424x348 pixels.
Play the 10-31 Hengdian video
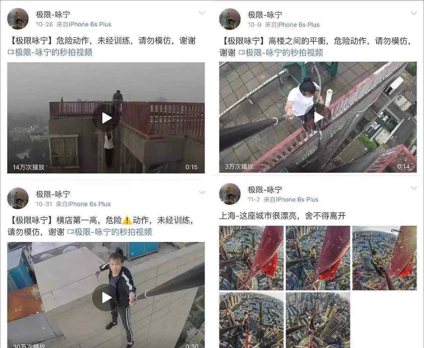click(x=106, y=297)
